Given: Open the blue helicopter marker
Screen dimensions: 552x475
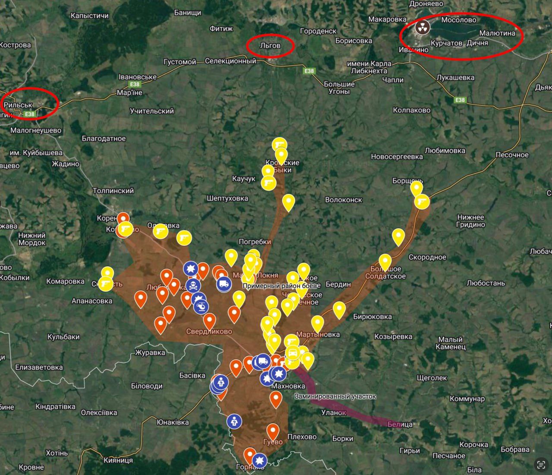Looking at the screenshot, I should pyautogui.click(x=201, y=307).
